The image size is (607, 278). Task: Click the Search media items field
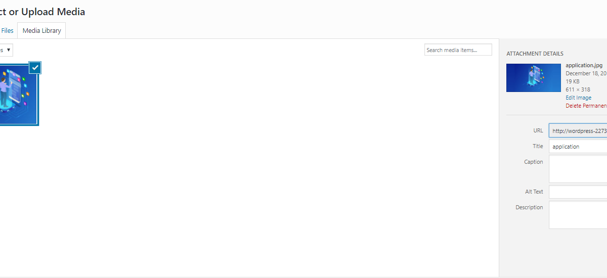pyautogui.click(x=458, y=50)
